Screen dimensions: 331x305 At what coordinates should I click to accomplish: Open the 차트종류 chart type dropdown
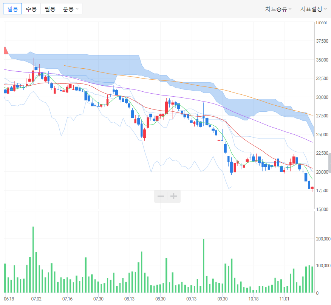(278, 9)
